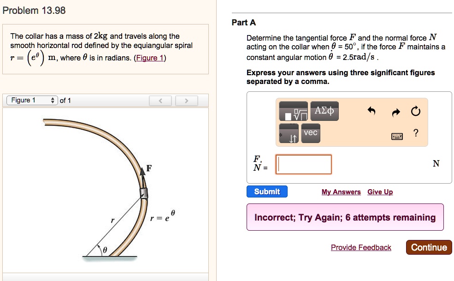Open the math templates palette
Screen dimensions: 454x281
point(294,111)
